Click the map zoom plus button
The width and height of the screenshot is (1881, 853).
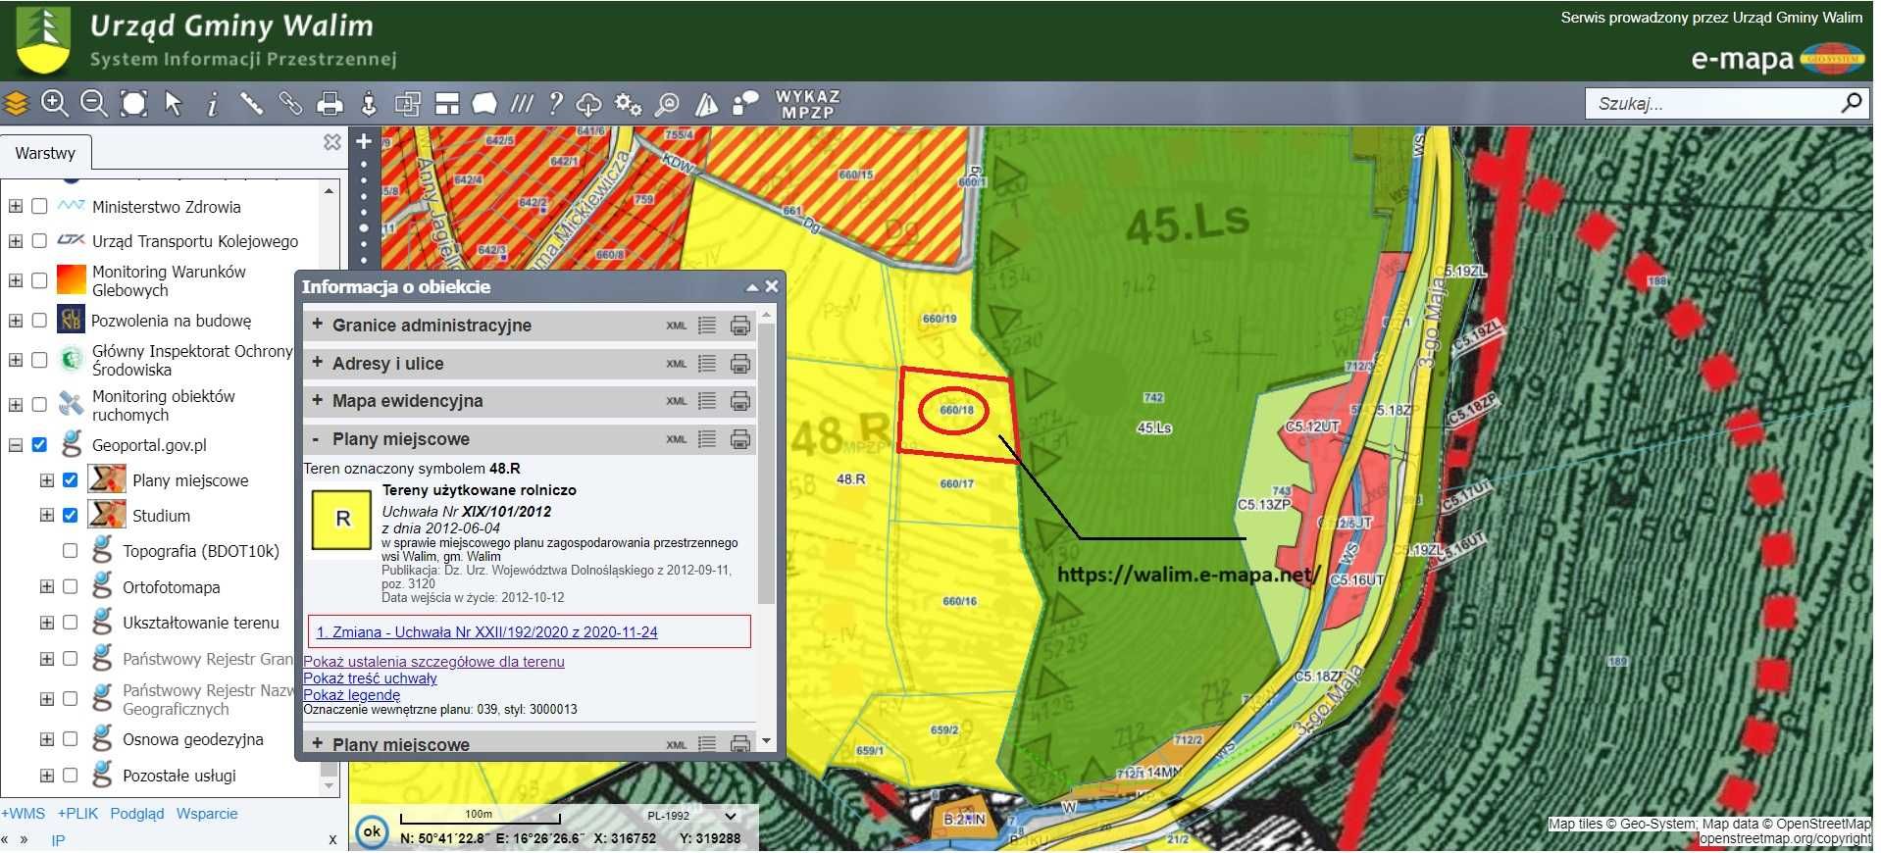point(364,141)
